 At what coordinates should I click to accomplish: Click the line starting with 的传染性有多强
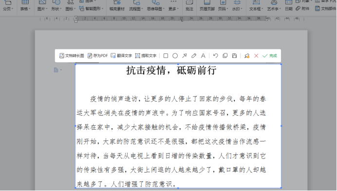click(x=171, y=170)
